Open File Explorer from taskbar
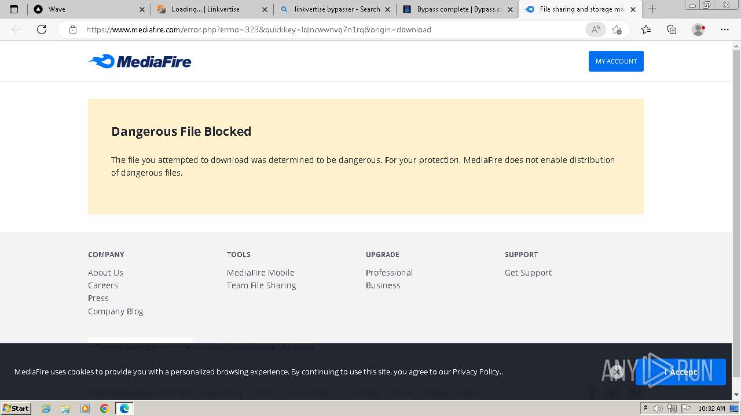Screen dimensions: 741x416 tap(65, 408)
